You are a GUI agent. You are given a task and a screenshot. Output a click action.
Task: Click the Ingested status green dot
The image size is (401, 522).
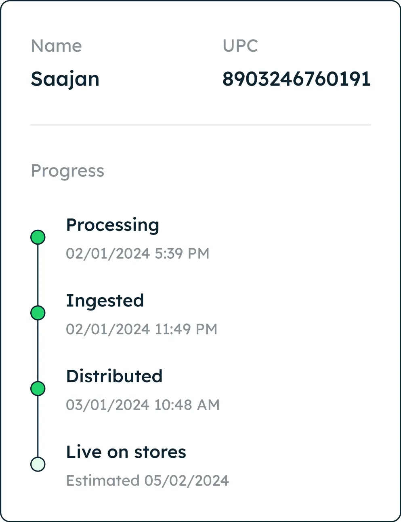[38, 313]
